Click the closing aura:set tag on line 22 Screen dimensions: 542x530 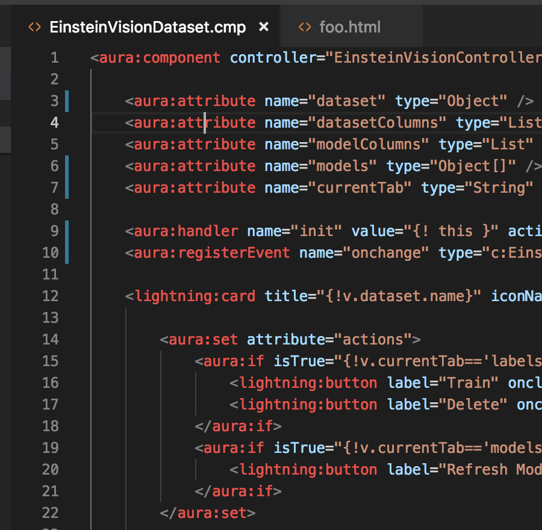pyautogui.click(x=208, y=513)
